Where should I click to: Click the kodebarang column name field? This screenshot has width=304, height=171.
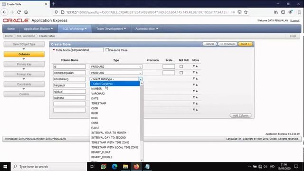pos(69,79)
